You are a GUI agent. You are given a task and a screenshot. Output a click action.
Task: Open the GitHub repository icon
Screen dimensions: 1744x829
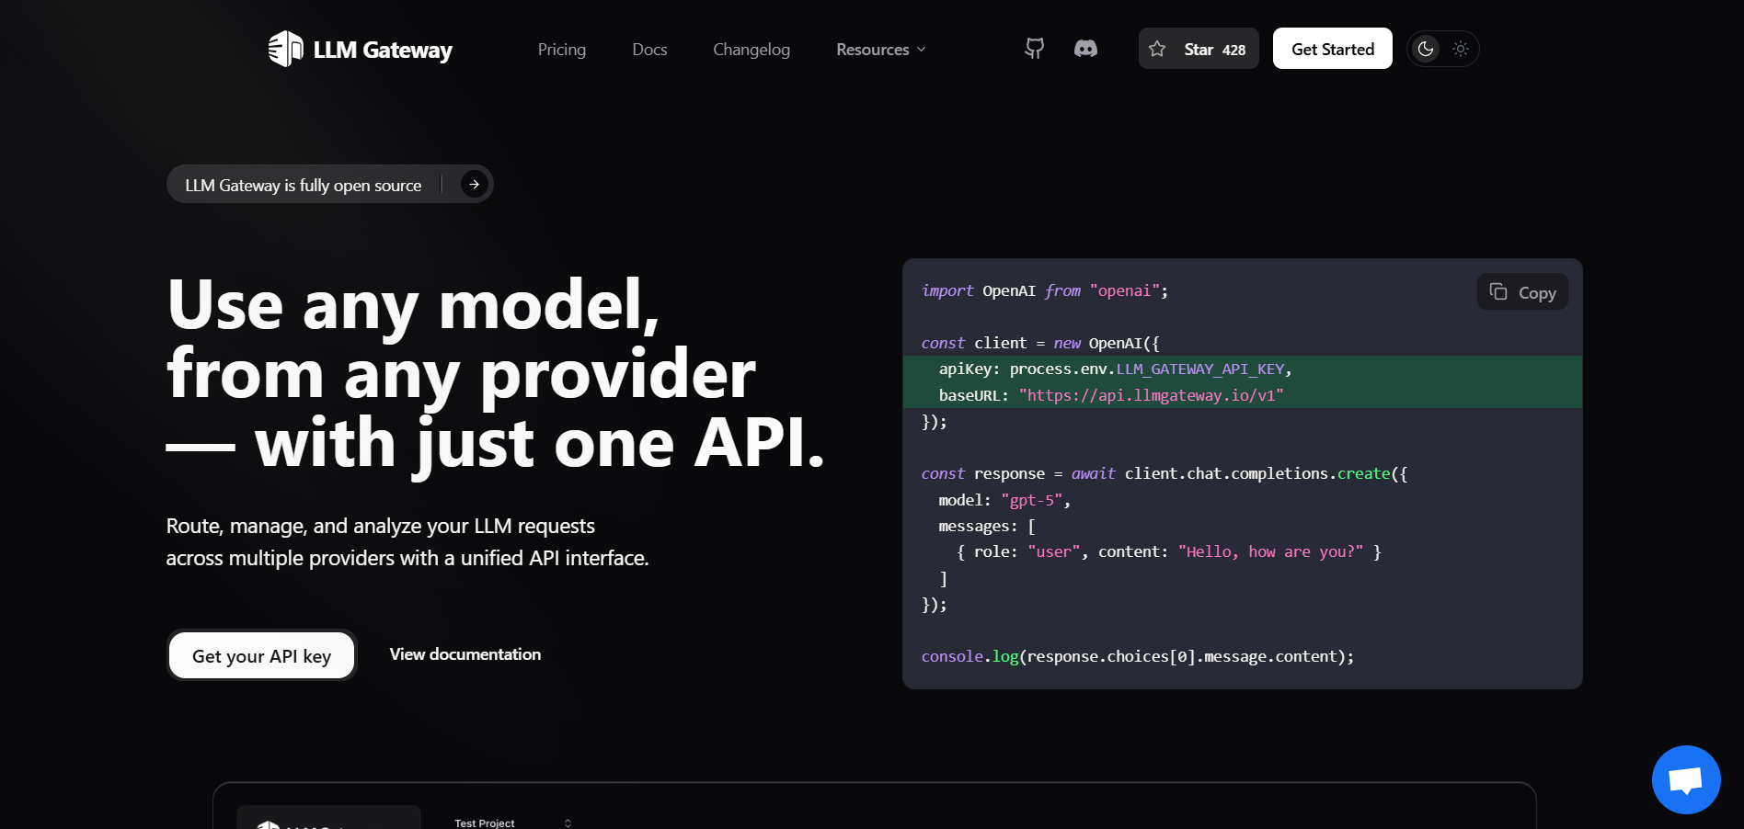(1035, 49)
